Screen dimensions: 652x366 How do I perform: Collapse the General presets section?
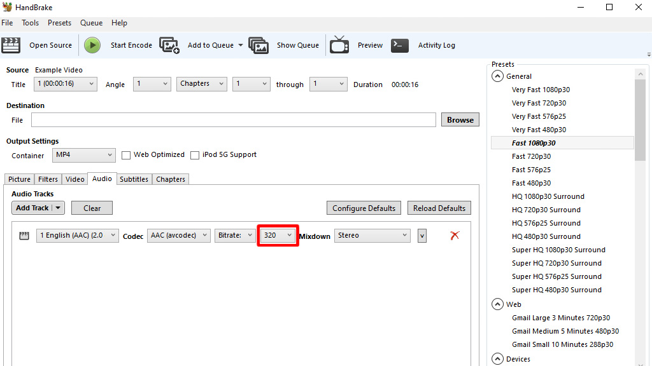pos(498,76)
